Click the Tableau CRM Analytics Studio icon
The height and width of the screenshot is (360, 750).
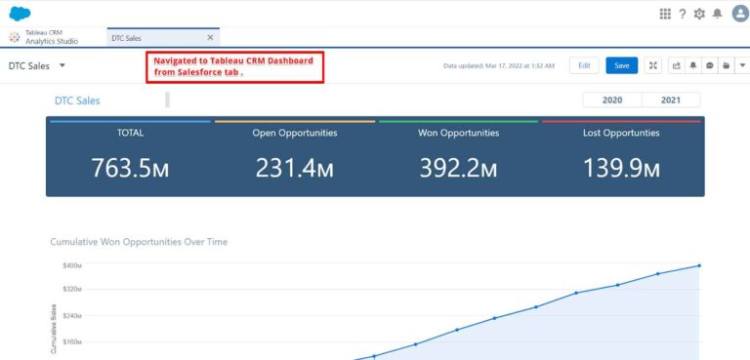point(15,37)
